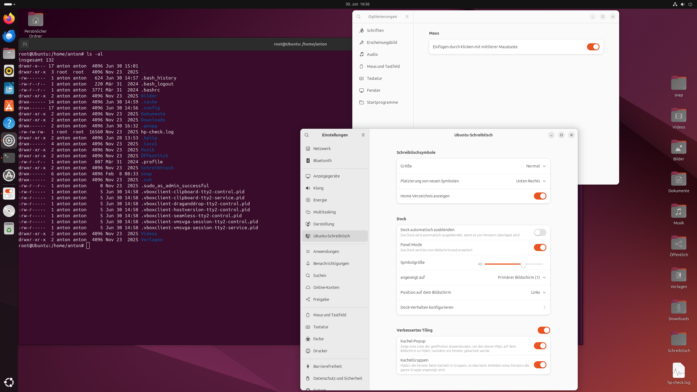Open the clock and calendar menu
697x392 pixels.
click(x=357, y=4)
